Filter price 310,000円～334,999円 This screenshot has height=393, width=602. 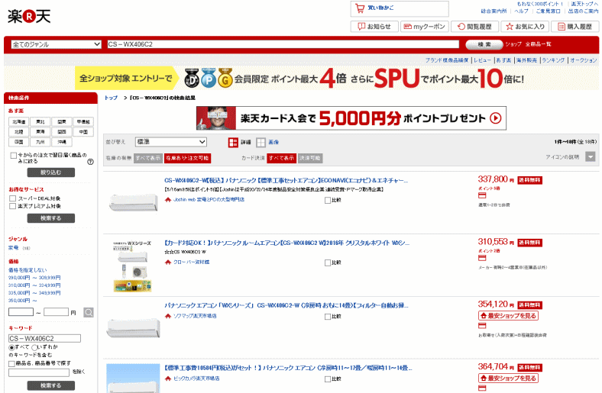pos(34,285)
